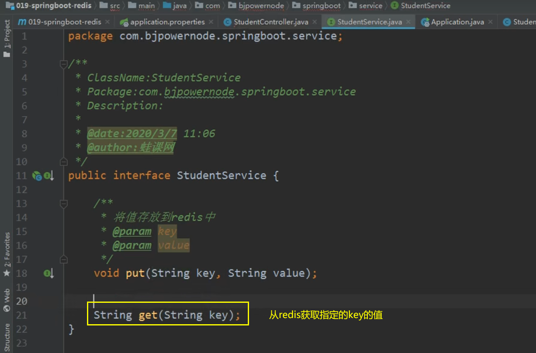
Task: Open the Favorites tool window
Action: click(x=7, y=254)
